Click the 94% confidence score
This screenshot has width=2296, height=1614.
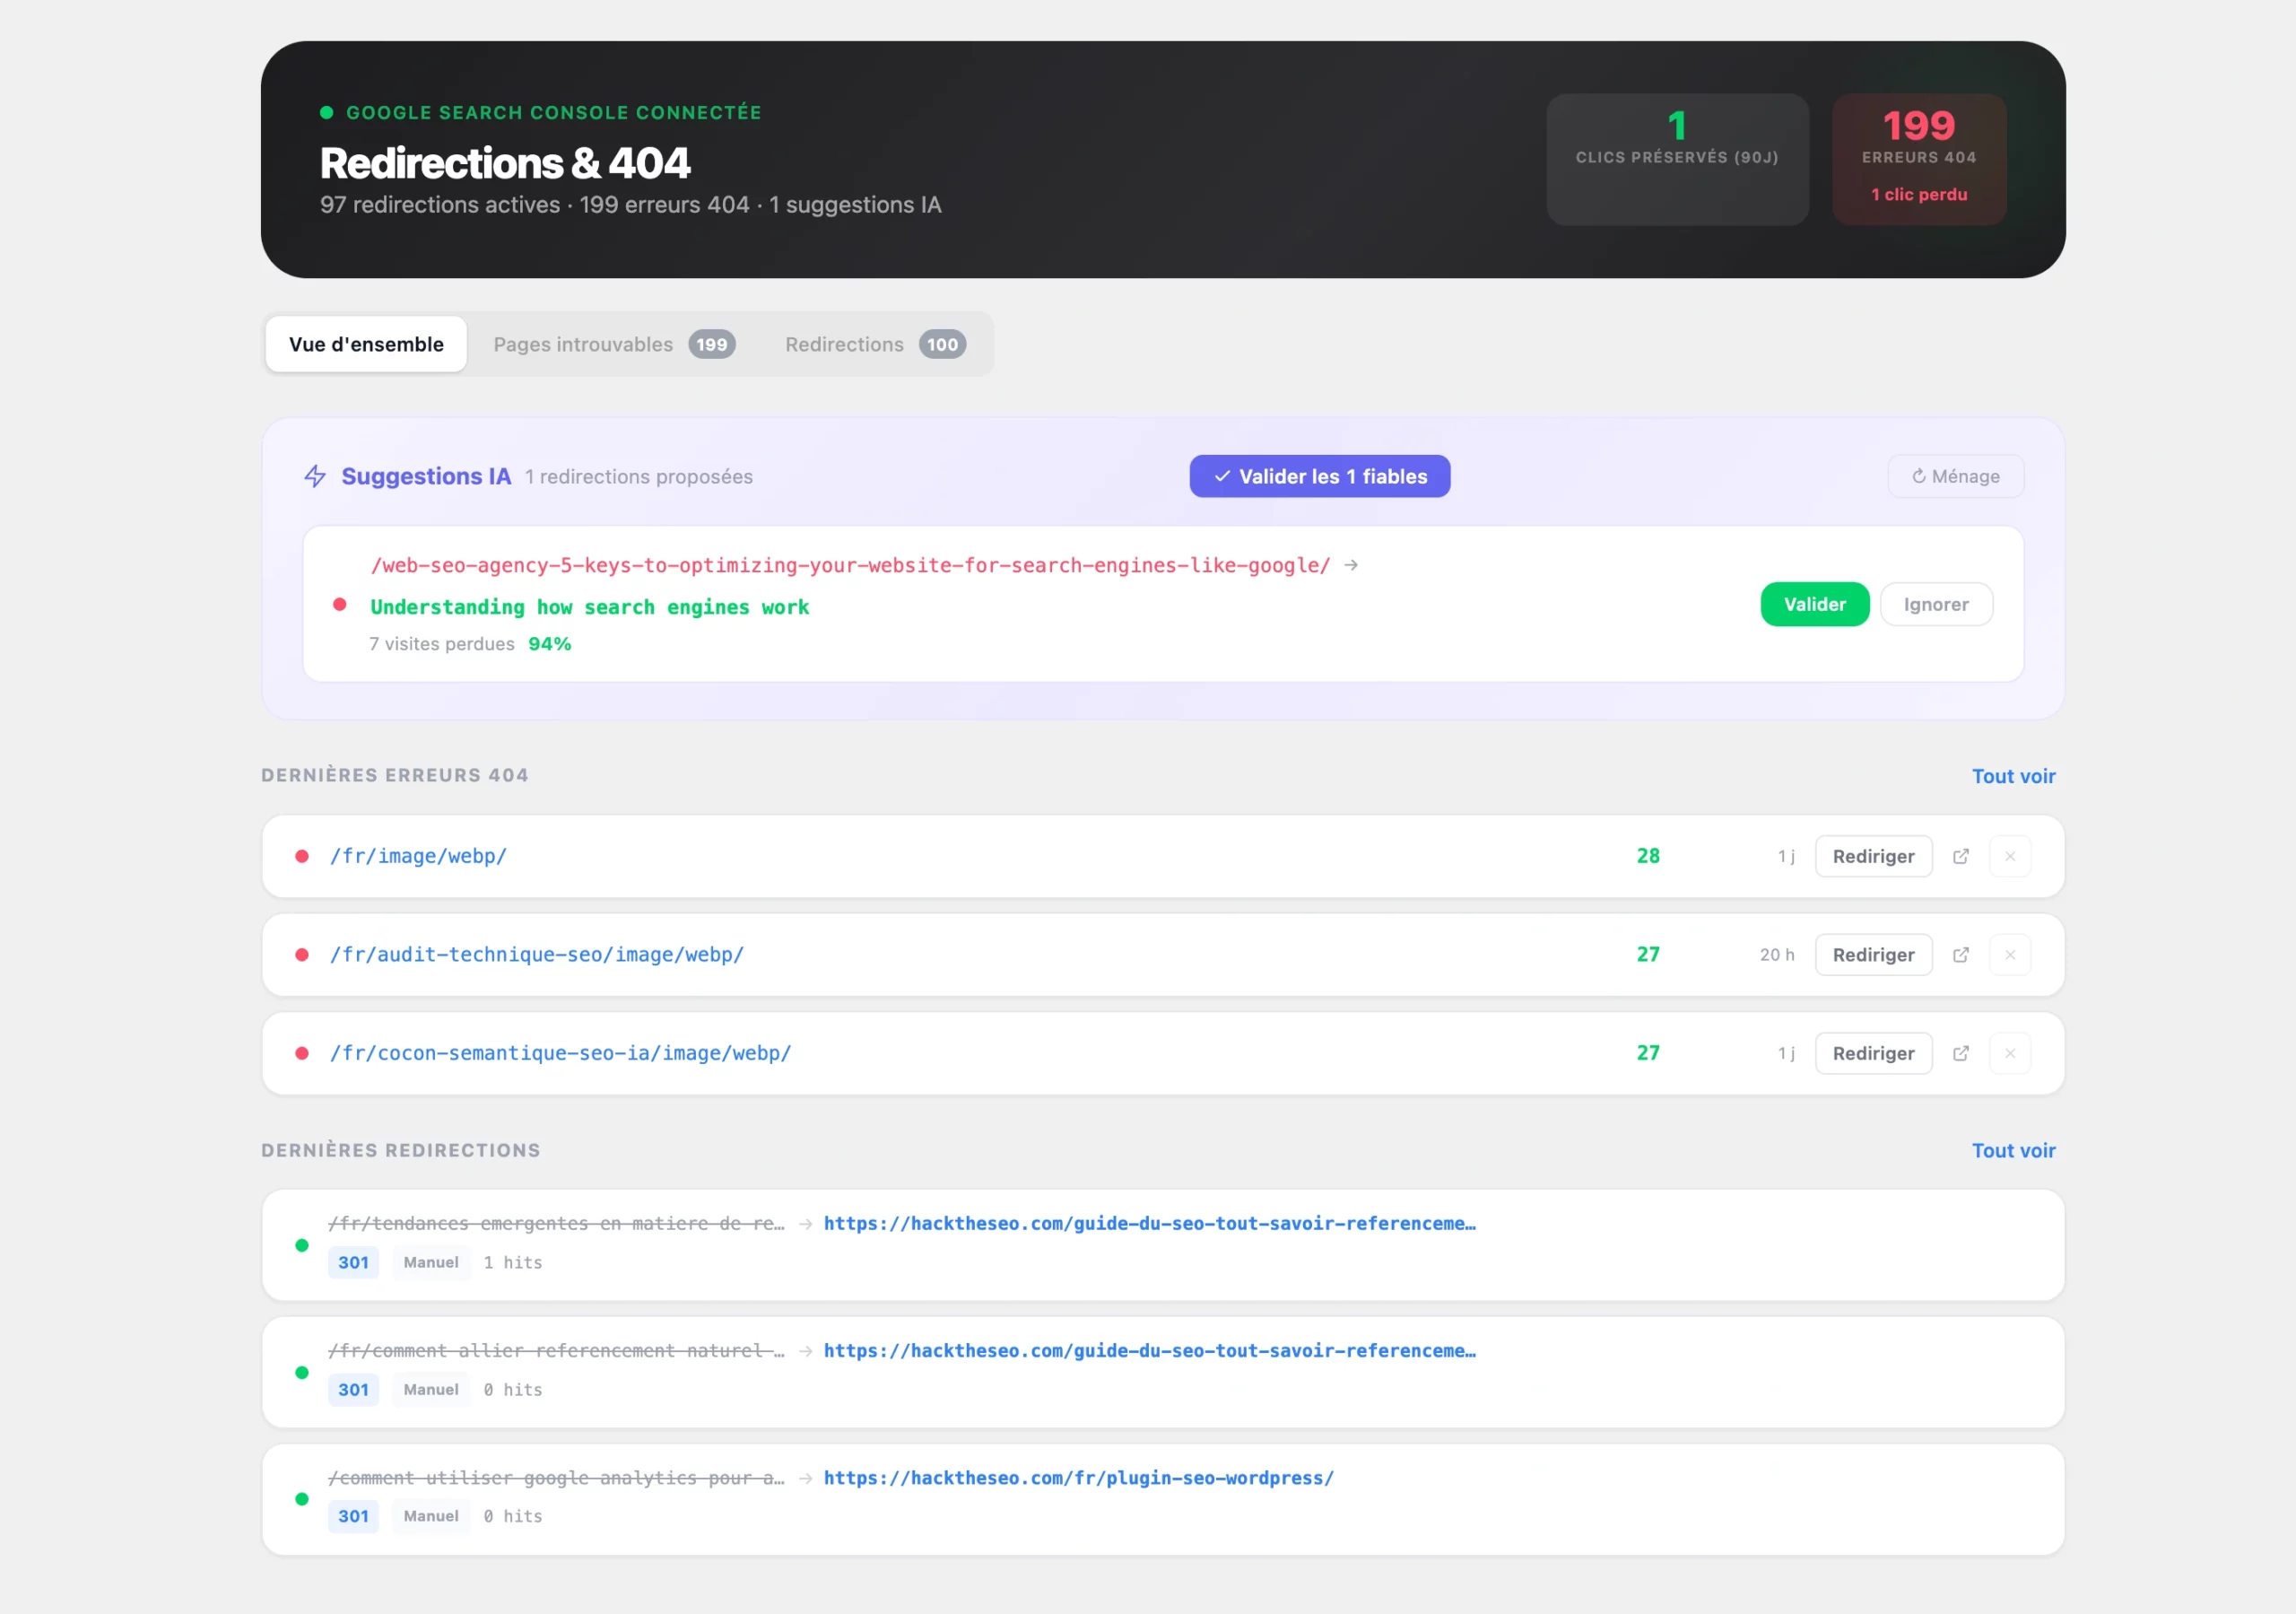[549, 644]
